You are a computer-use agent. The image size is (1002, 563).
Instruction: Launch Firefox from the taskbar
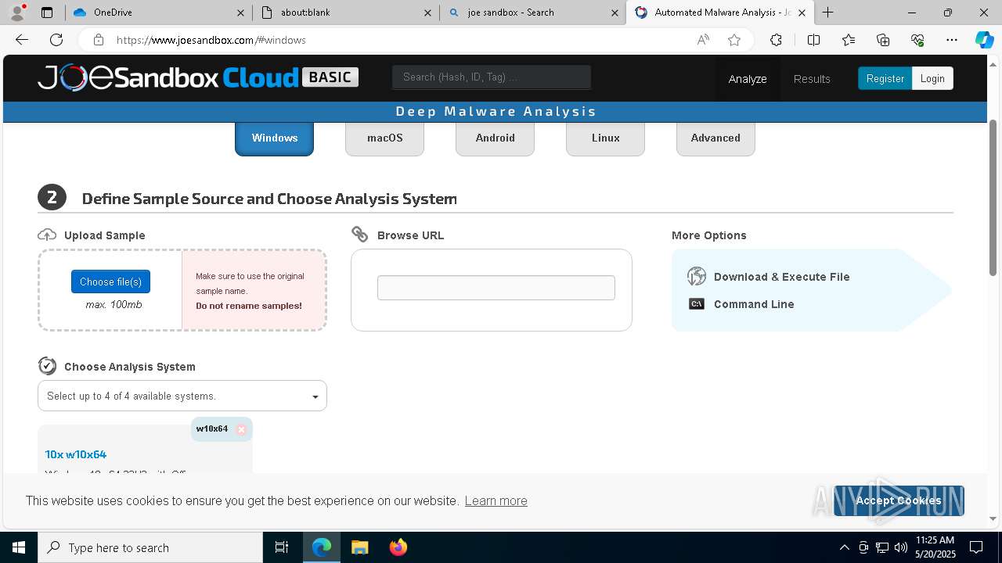(x=398, y=547)
